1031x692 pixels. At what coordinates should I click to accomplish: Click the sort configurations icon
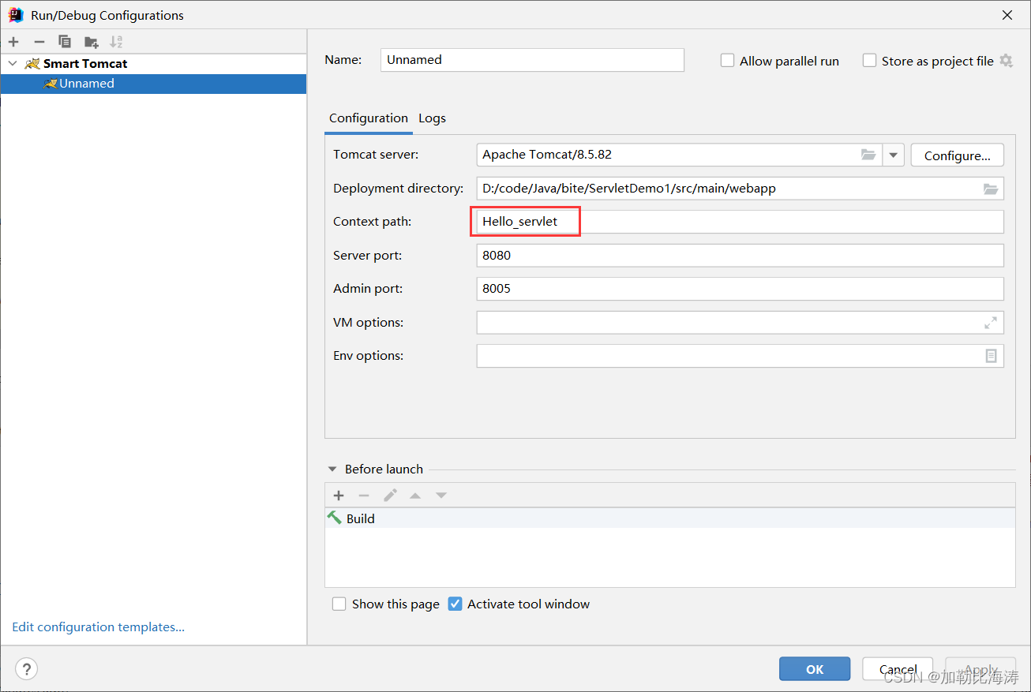pos(116,41)
